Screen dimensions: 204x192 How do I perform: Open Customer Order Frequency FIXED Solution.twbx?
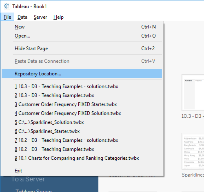[82, 113]
